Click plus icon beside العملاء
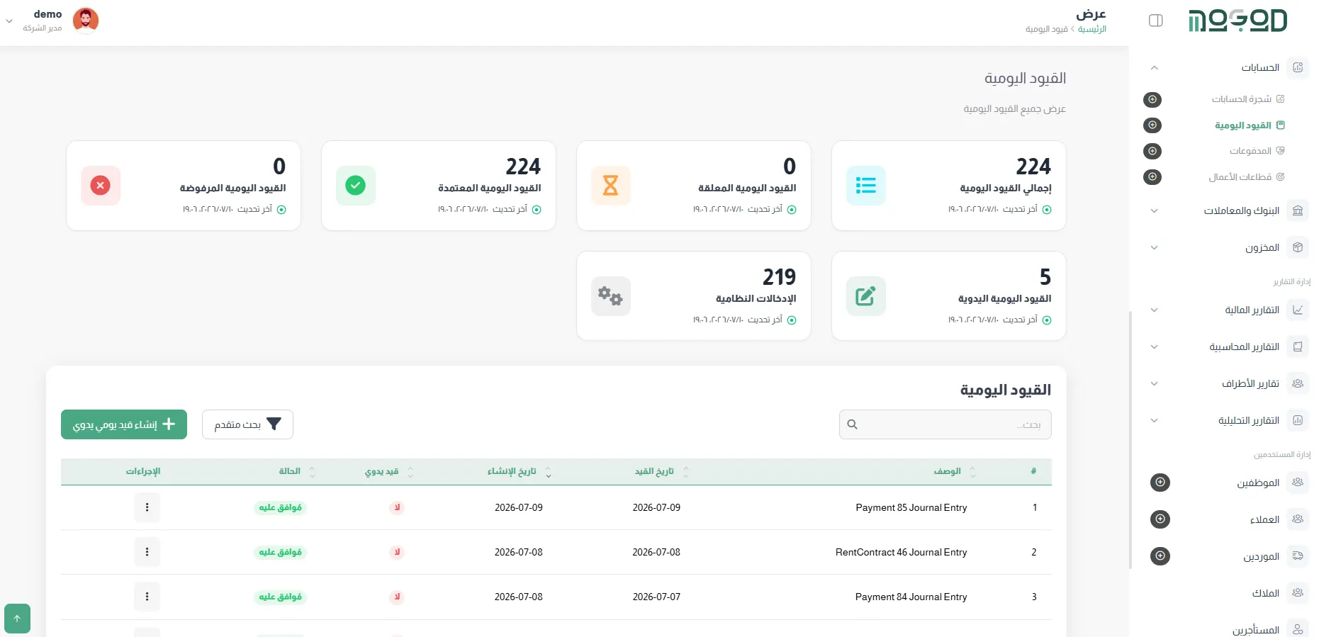Viewport: 1319px width, 637px height. coord(1160,519)
